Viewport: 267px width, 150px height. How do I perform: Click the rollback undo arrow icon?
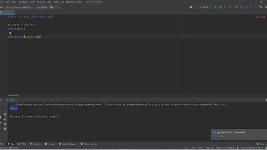260,7
